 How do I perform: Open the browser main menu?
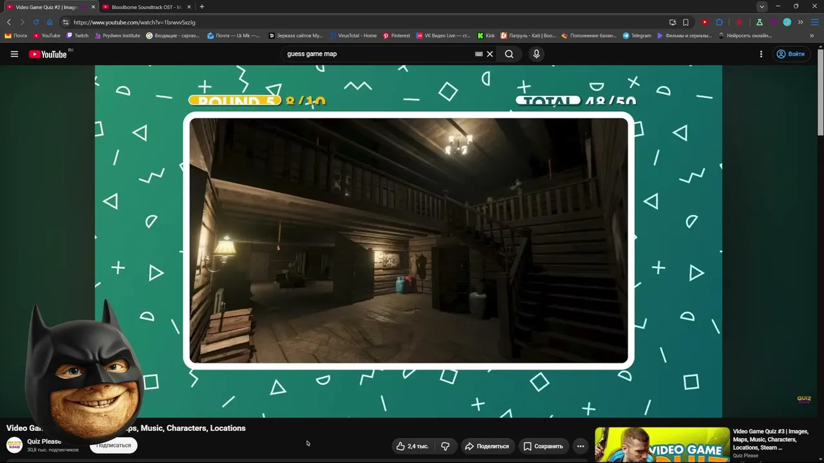coord(814,22)
